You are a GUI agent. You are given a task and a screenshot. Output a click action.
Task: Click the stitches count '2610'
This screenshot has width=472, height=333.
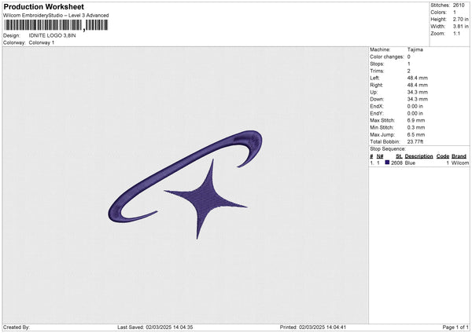coord(459,5)
